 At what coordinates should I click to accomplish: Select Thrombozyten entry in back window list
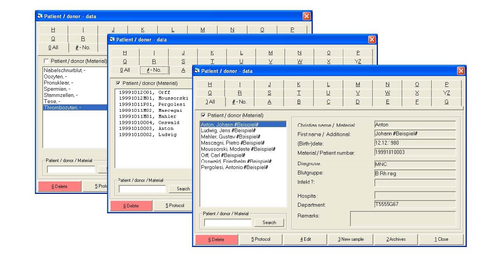tap(63, 107)
